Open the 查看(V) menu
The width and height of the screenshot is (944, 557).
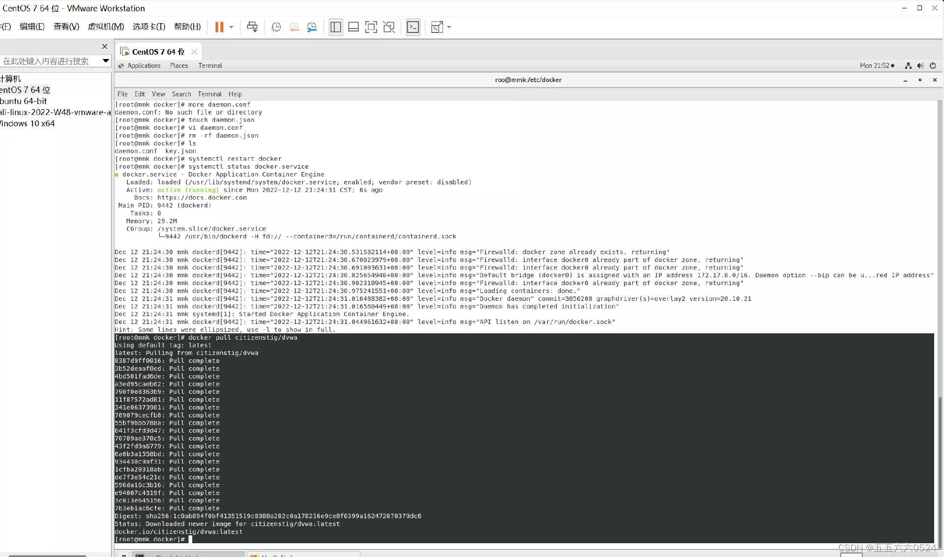tap(66, 27)
